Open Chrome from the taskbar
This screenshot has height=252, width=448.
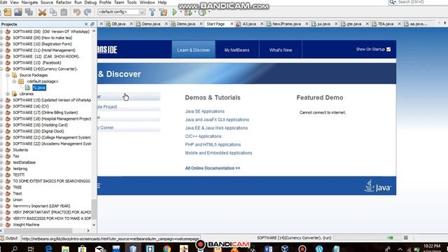point(167,248)
